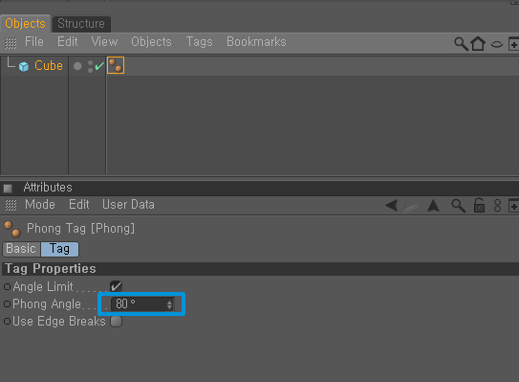The height and width of the screenshot is (382, 519).
Task: Go back with Attributes left arrow
Action: click(x=392, y=205)
